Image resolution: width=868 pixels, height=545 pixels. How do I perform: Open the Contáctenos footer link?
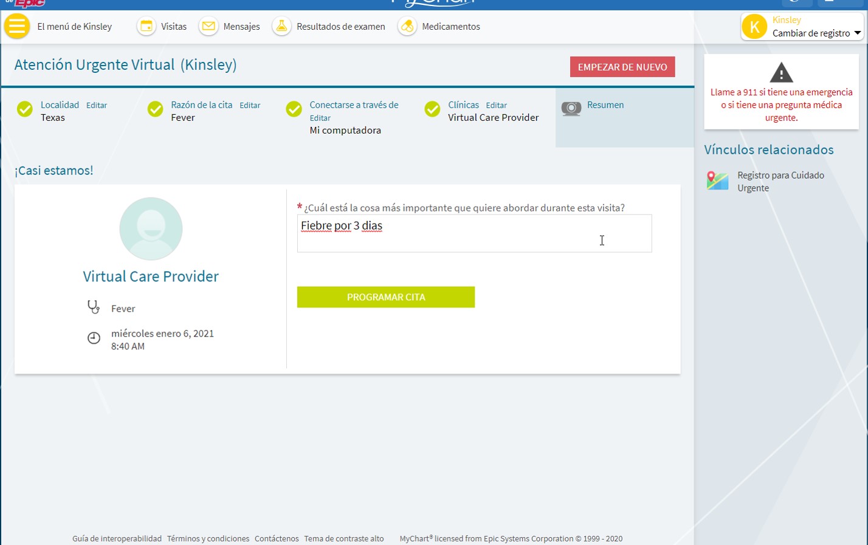coord(277,538)
